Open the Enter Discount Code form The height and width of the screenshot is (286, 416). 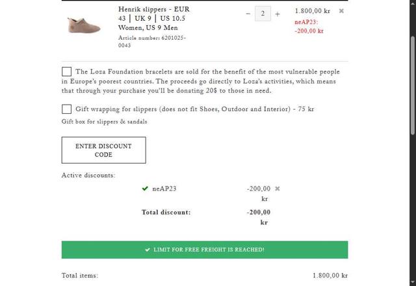(x=103, y=150)
